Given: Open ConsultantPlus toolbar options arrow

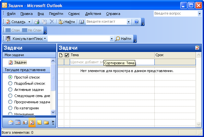Looking at the screenshot, I should (x=135, y=39).
